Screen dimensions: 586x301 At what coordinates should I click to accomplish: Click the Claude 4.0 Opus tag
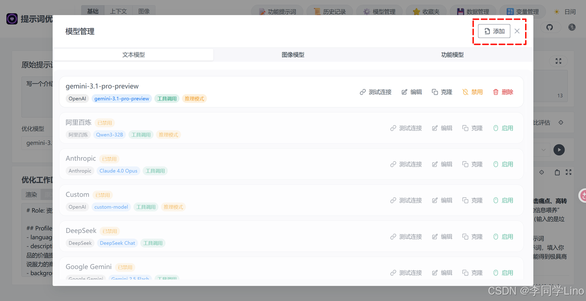click(x=118, y=171)
